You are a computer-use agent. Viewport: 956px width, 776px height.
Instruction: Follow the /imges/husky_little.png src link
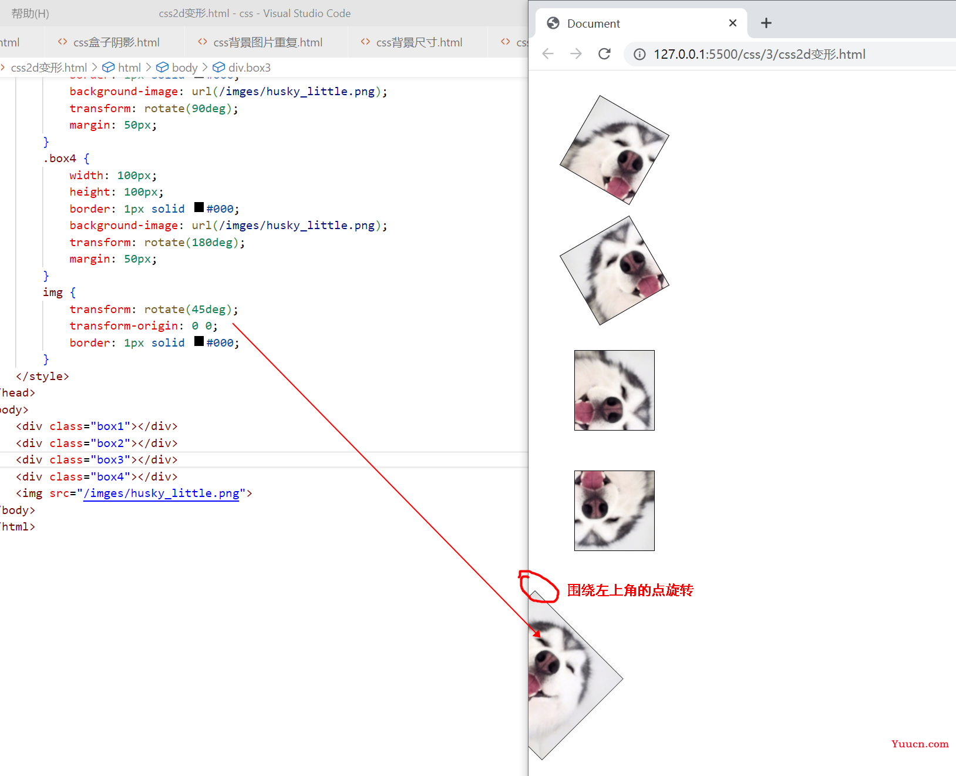[x=161, y=493]
